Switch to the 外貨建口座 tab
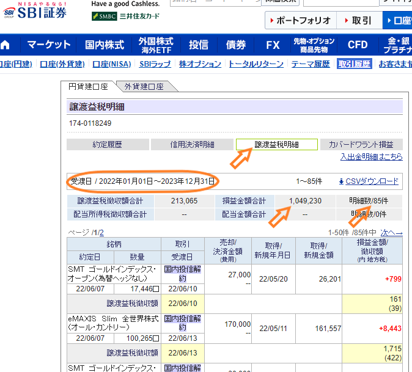The height and width of the screenshot is (372, 412). click(x=144, y=87)
